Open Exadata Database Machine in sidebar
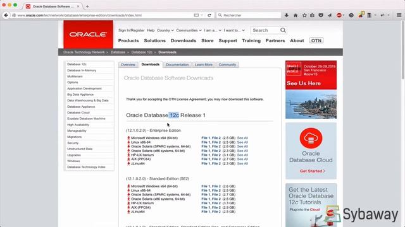Image resolution: width=405 pixels, height=227 pixels. tap(86, 119)
